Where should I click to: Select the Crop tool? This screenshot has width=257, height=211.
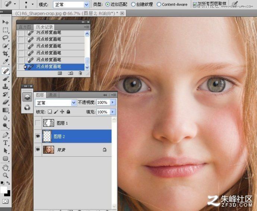6,54
